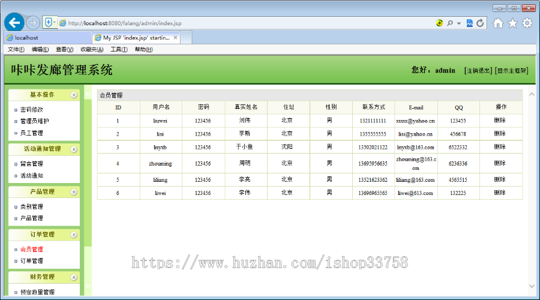
Task: Collapse the 订单管理 sidebar section
Action: point(74,235)
